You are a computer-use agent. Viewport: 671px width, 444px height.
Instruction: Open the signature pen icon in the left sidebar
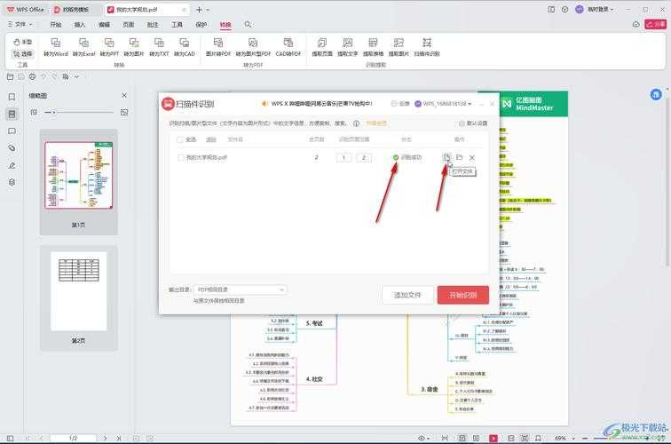pos(12,165)
